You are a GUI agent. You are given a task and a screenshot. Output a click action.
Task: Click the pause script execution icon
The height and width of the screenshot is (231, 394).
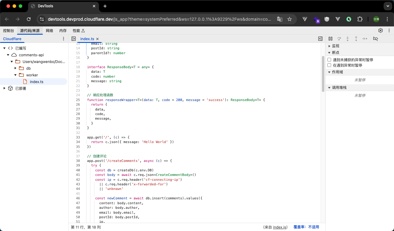click(x=330, y=39)
